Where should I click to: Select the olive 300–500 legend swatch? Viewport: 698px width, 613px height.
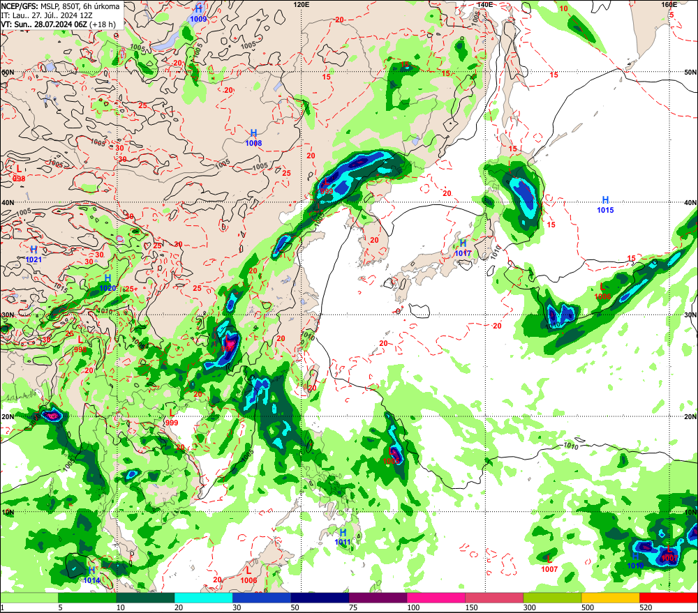point(552,598)
